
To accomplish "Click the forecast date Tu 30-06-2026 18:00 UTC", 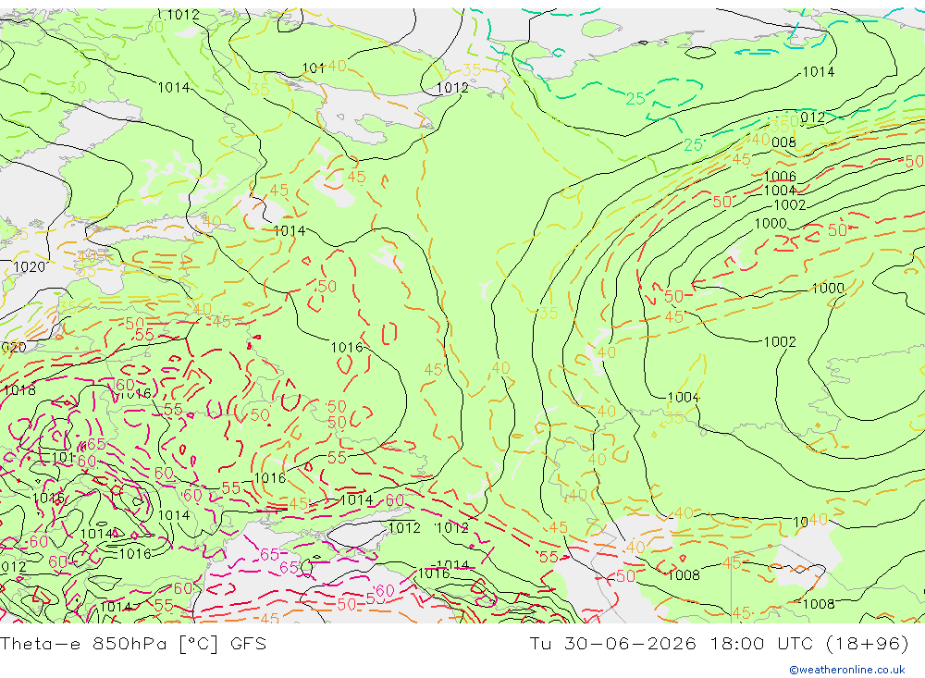I will tap(719, 643).
